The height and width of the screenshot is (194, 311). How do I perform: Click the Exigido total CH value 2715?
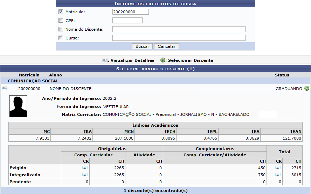[296, 168]
